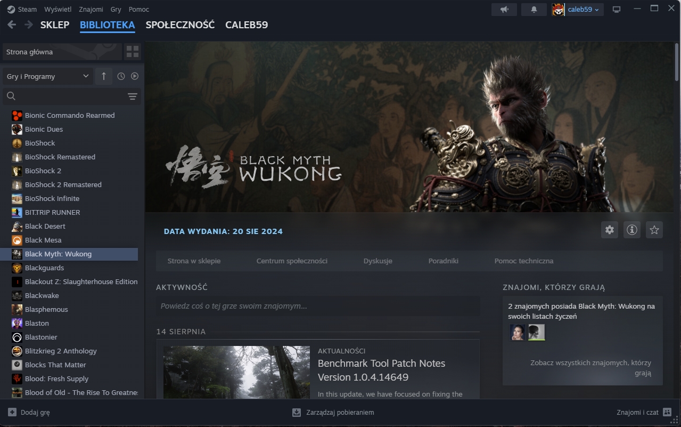Screen dimensions: 681x427
Task: Open Pomoc techniczna link
Action: (524, 261)
